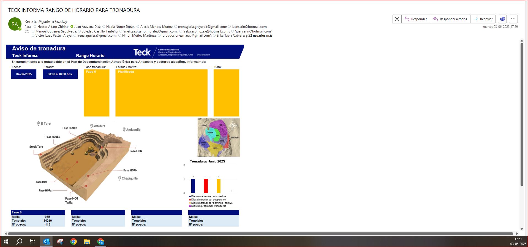Click the Fase H05 label
The height and width of the screenshot is (247, 528).
(x=42, y=182)
